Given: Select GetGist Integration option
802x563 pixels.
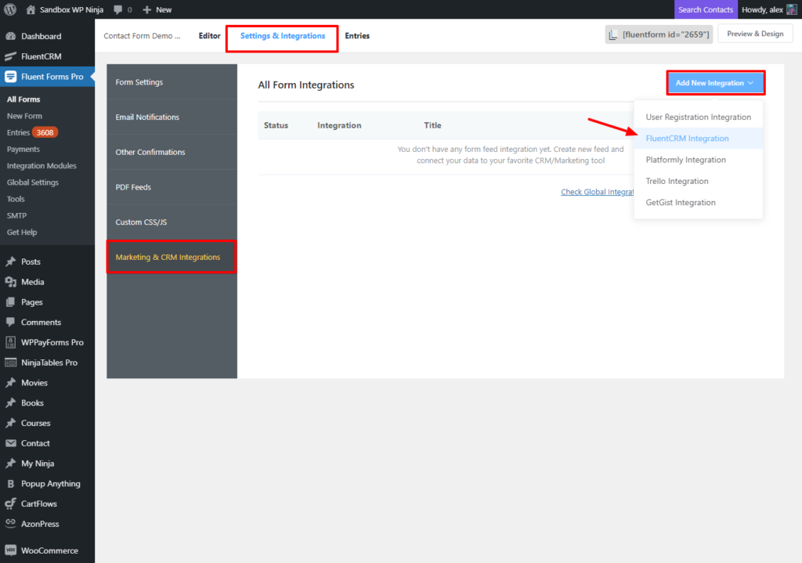Looking at the screenshot, I should (x=698, y=203).
